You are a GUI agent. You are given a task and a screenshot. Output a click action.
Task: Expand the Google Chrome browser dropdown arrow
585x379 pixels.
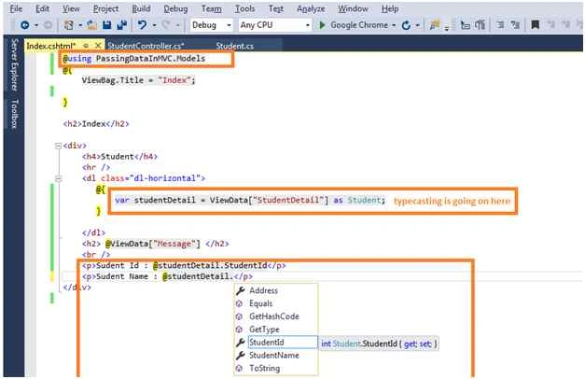pos(394,25)
